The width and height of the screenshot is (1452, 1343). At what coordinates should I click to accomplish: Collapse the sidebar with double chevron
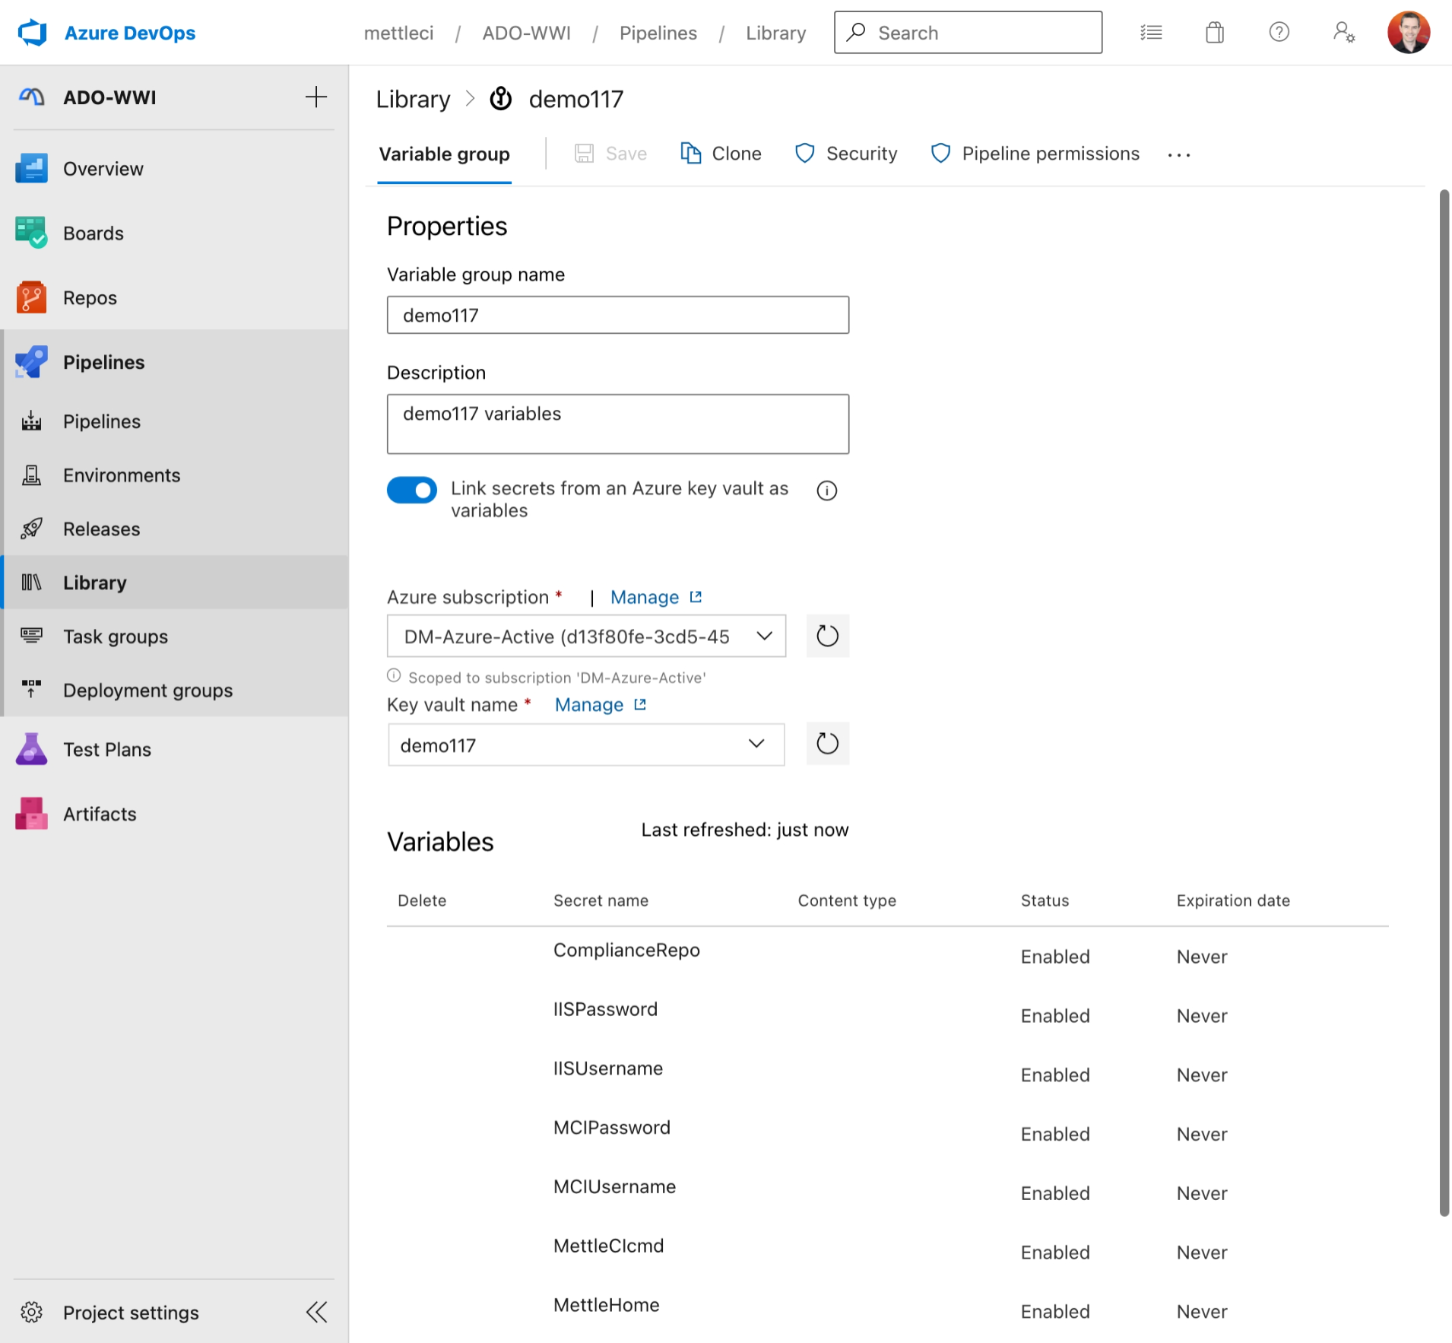(316, 1312)
